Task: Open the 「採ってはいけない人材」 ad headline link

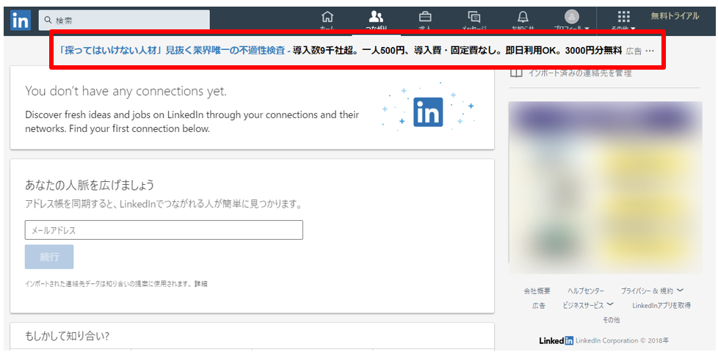Action: point(173,51)
